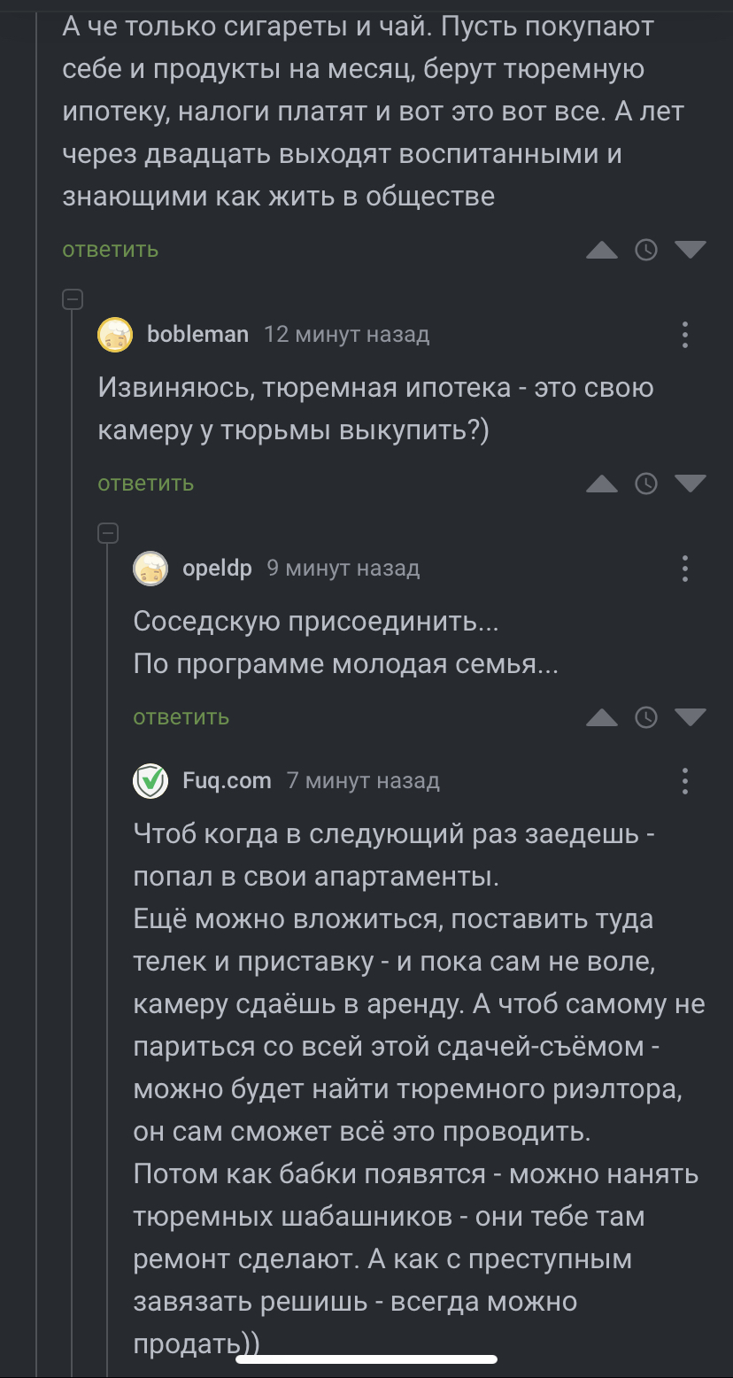This screenshot has width=733, height=1378.
Task: Collapse bobleman's comment thread
Action: click(x=73, y=299)
